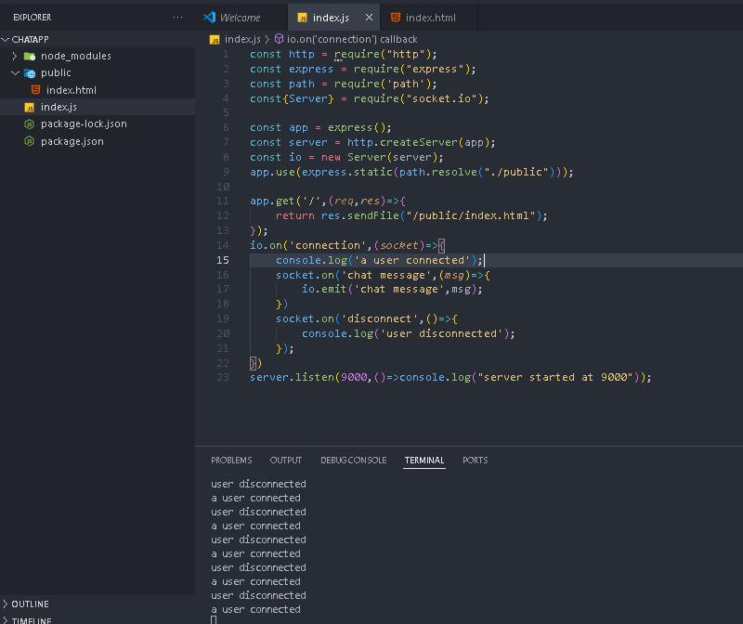Image resolution: width=743 pixels, height=624 pixels.
Task: Click the node icon beside package-lock.json
Action: pos(30,124)
